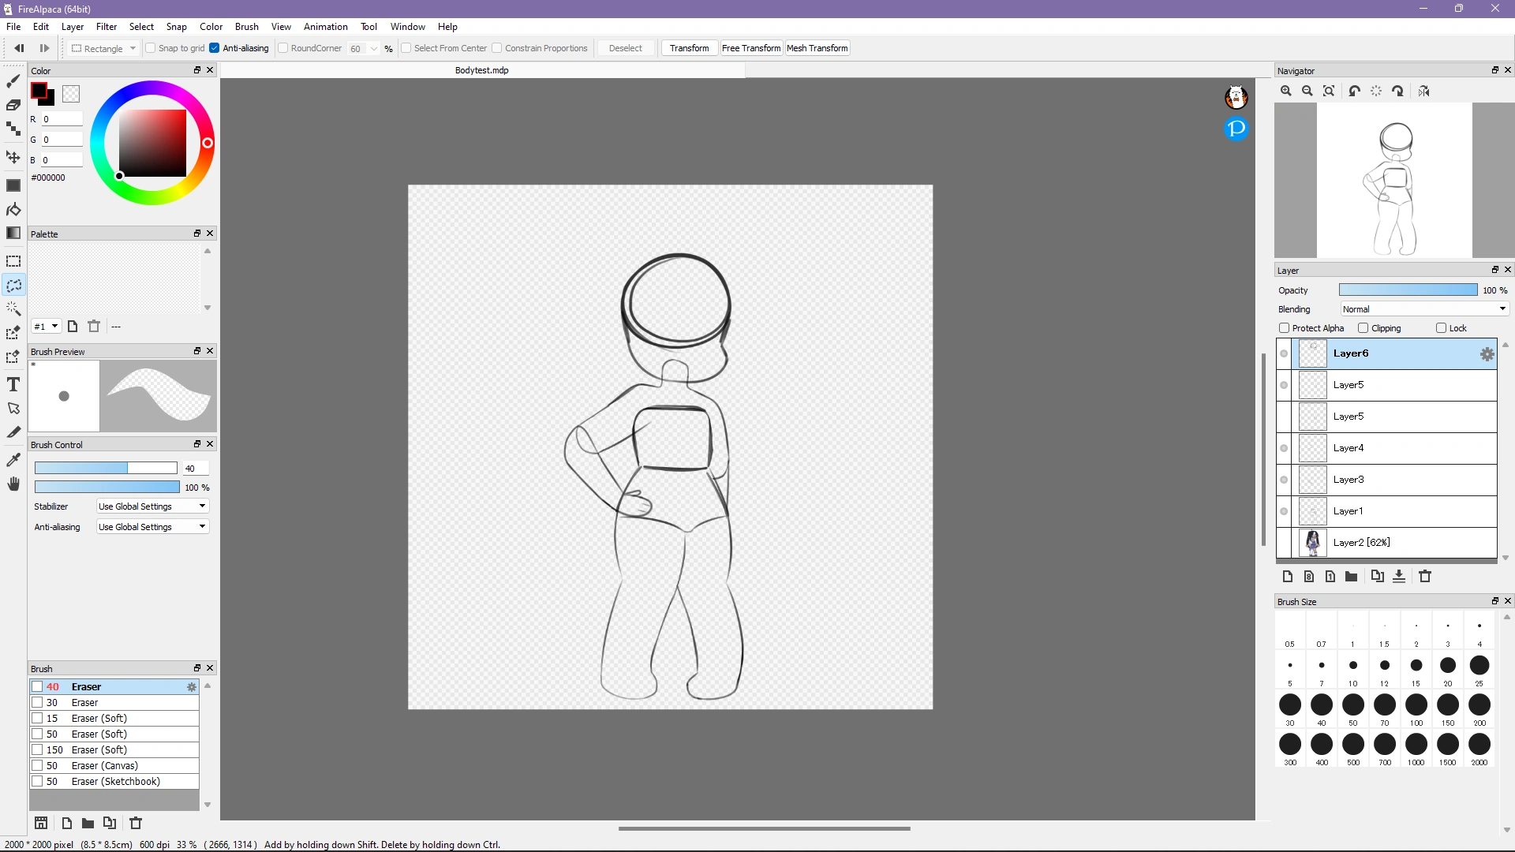Image resolution: width=1515 pixels, height=852 pixels.
Task: Open the Animation menu
Action: pyautogui.click(x=325, y=27)
